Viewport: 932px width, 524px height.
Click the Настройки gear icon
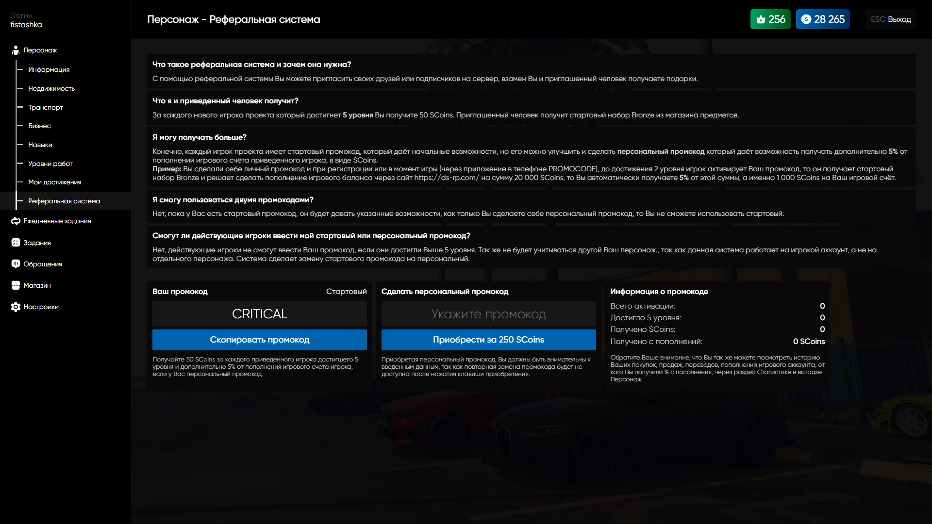[16, 307]
